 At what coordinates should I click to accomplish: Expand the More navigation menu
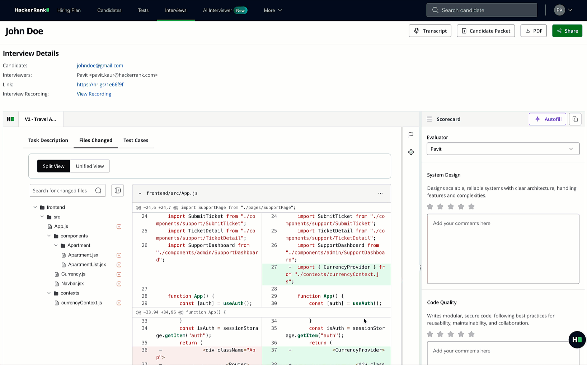[273, 10]
